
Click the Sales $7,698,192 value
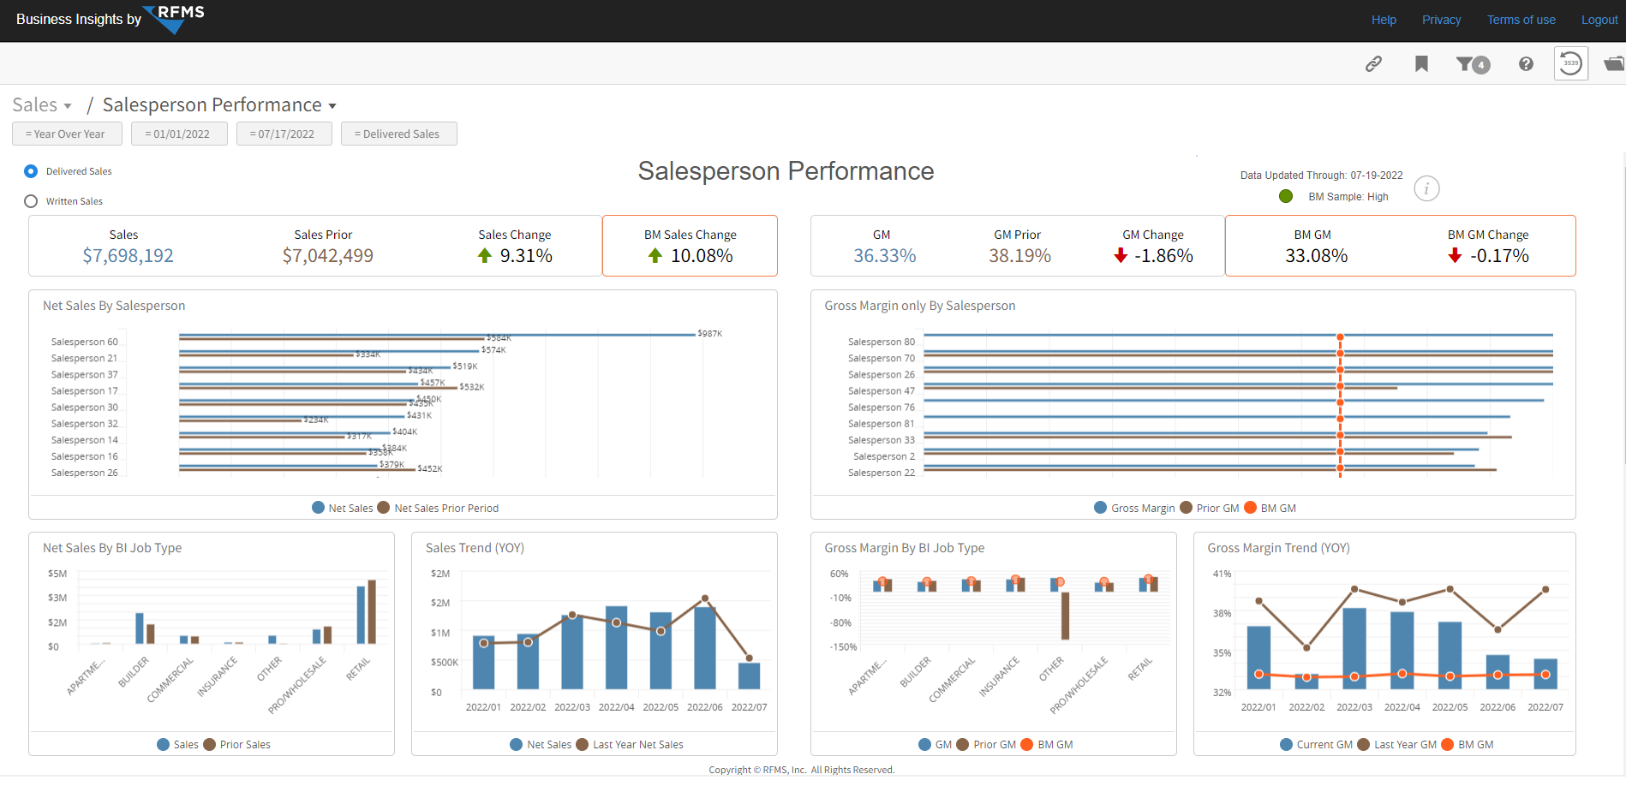point(128,255)
